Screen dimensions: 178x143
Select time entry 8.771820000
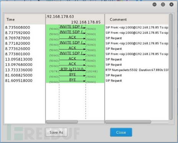pos(18,43)
